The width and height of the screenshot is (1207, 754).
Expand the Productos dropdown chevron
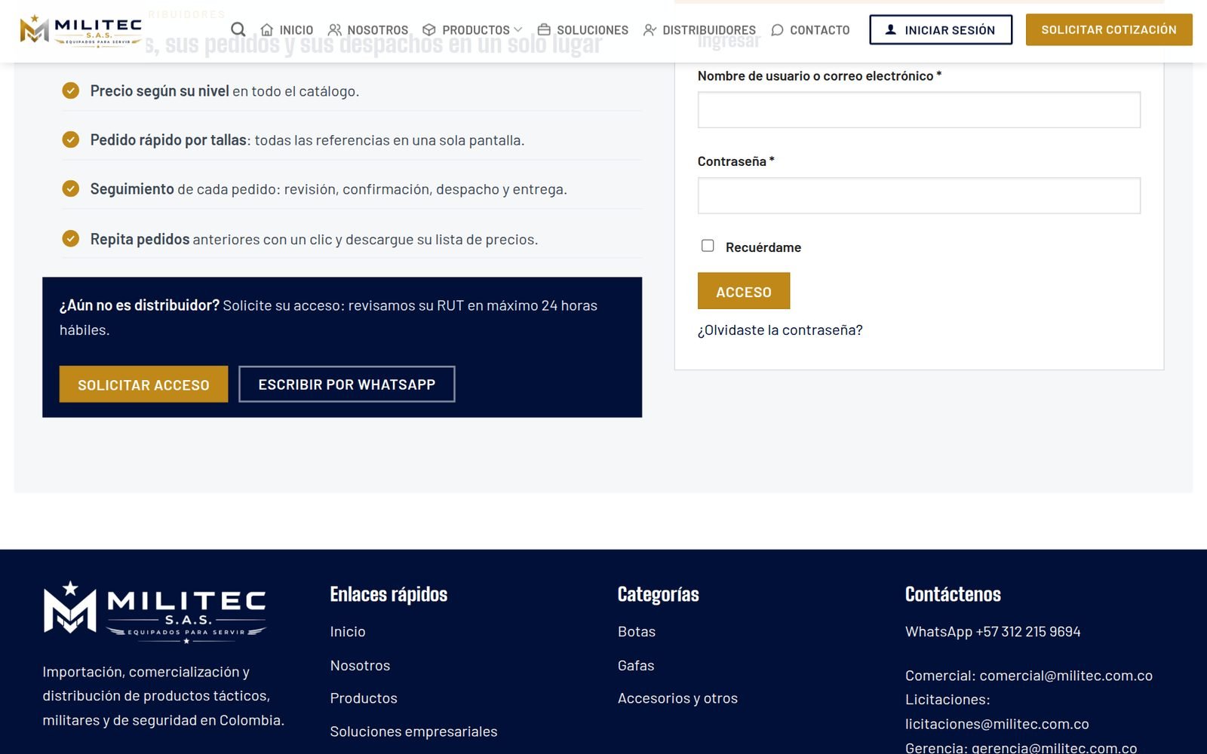pos(518,29)
